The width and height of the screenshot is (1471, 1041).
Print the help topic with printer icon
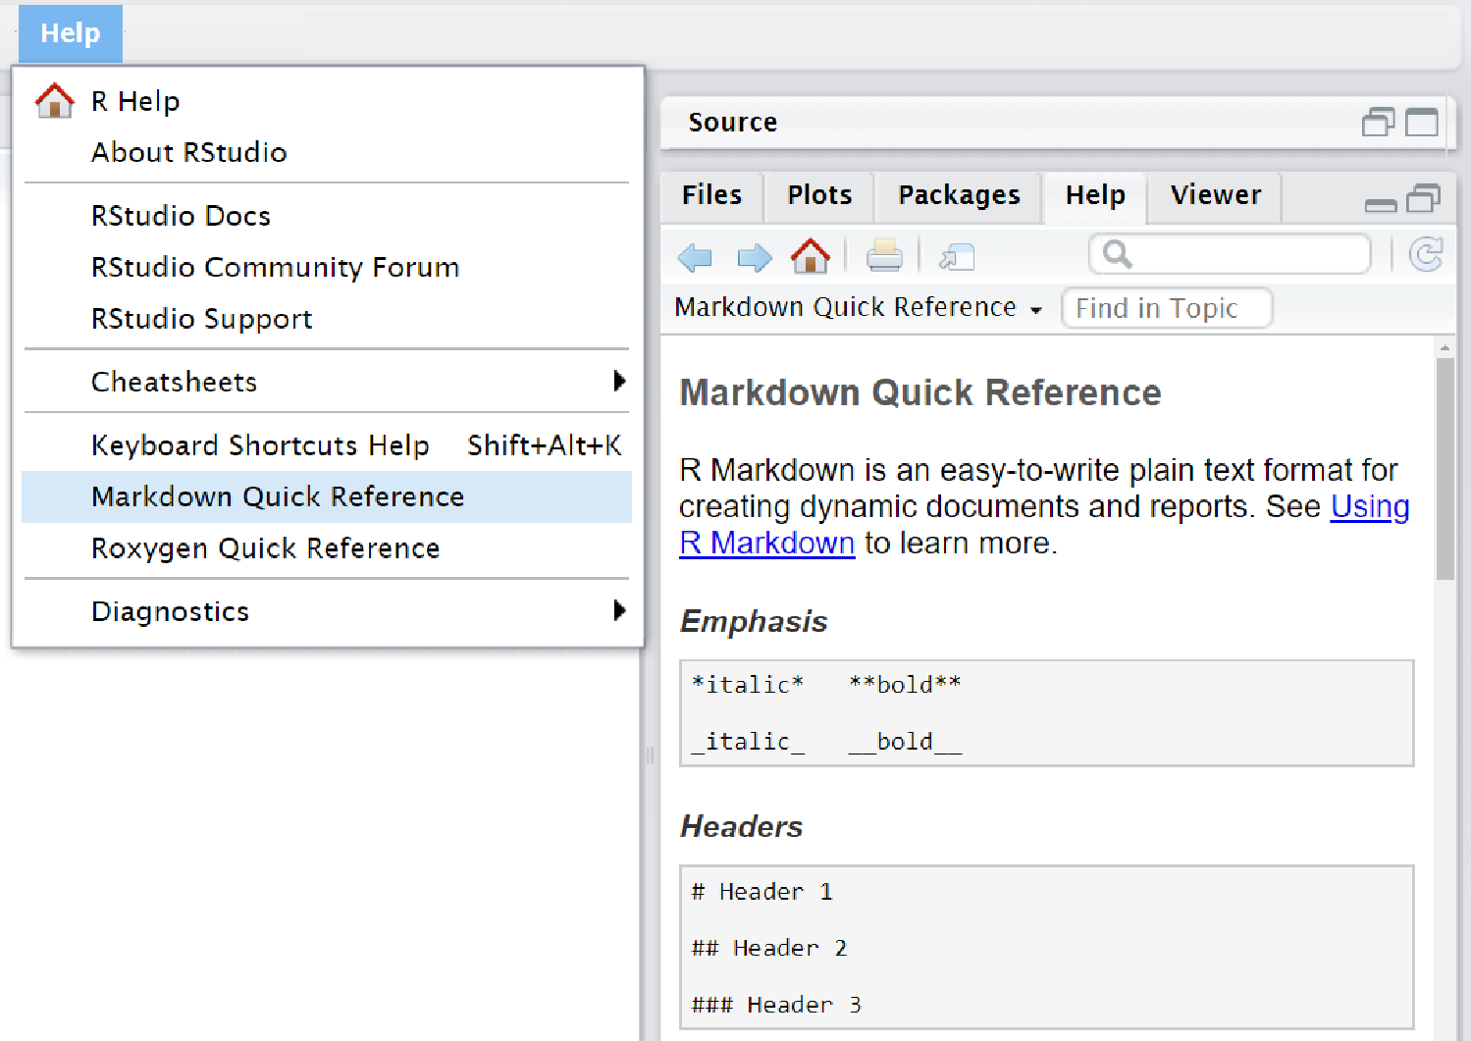click(884, 256)
